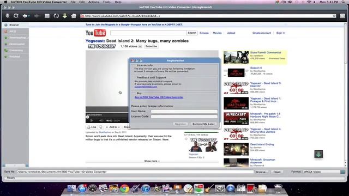Click the Create Account link
Screen dimensions: 349x196
tap(262, 33)
